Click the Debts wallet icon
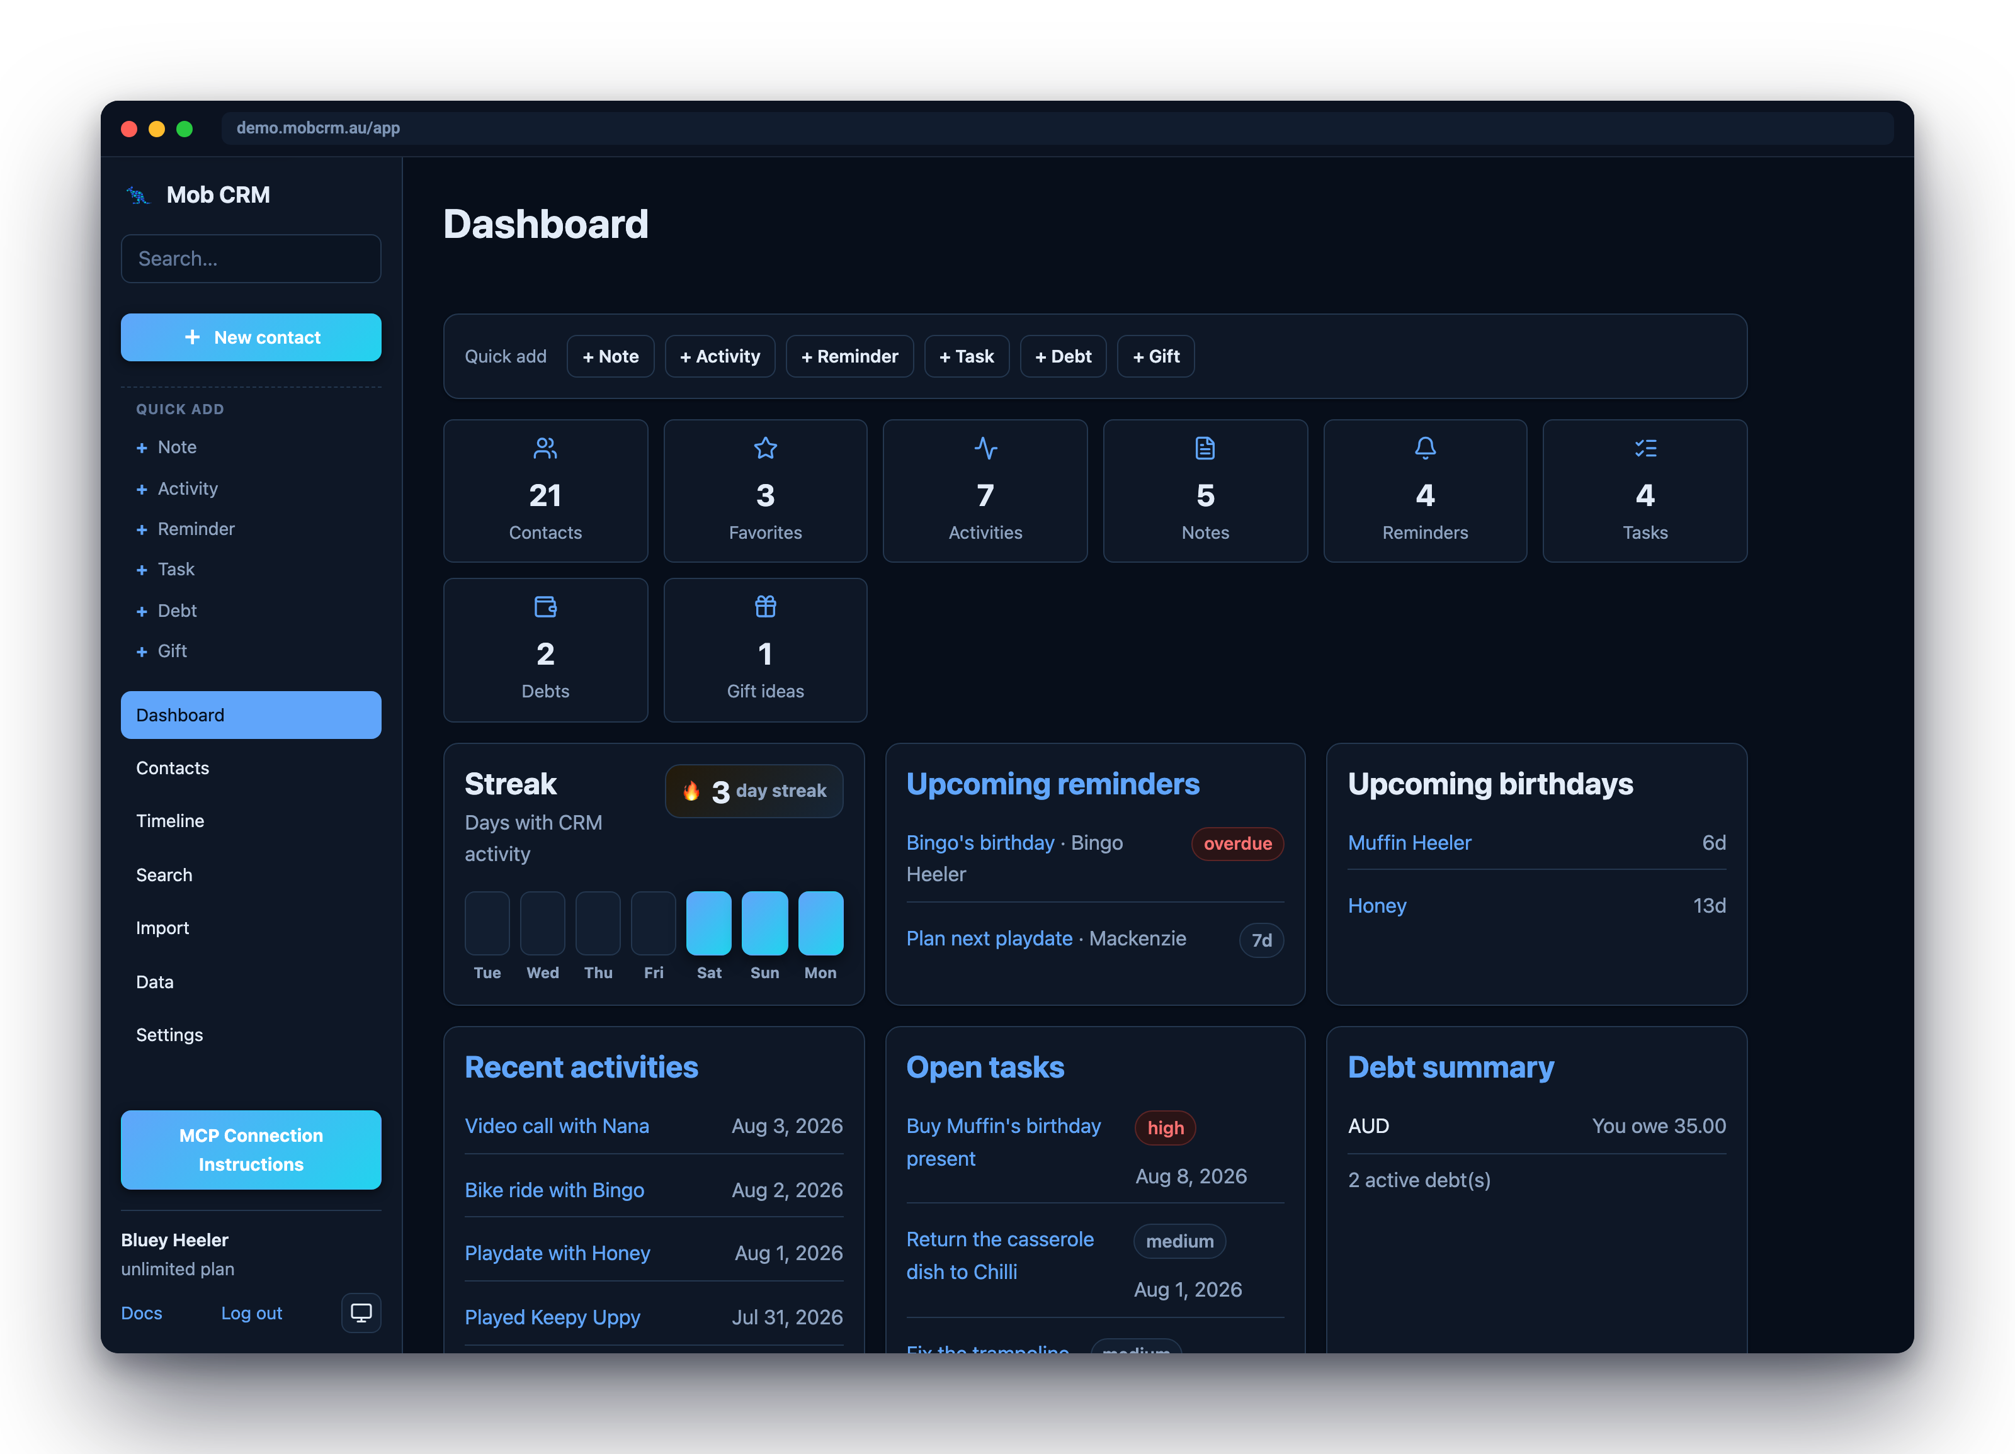 tap(545, 607)
